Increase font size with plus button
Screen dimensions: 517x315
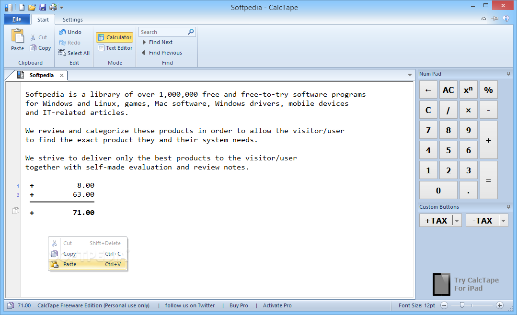pyautogui.click(x=500, y=305)
